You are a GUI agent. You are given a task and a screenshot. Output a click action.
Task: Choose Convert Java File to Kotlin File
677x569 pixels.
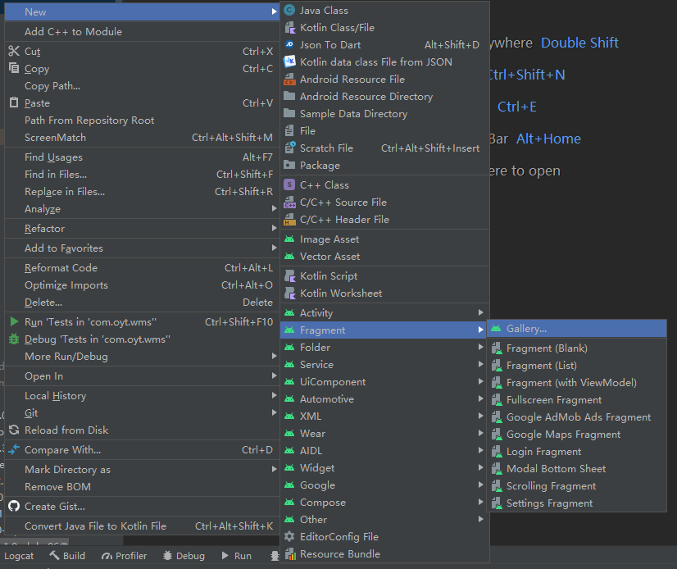pos(142,526)
